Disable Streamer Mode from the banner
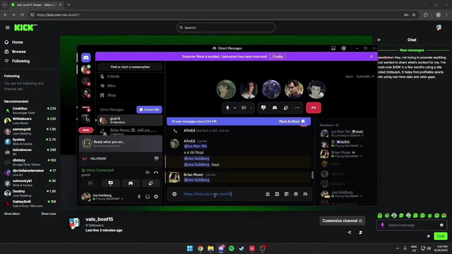452x254 pixels. click(278, 56)
